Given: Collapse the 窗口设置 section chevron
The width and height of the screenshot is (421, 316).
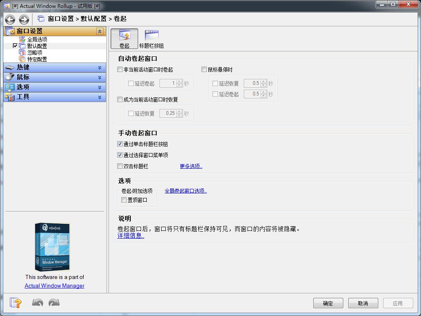Looking at the screenshot, I should (99, 31).
